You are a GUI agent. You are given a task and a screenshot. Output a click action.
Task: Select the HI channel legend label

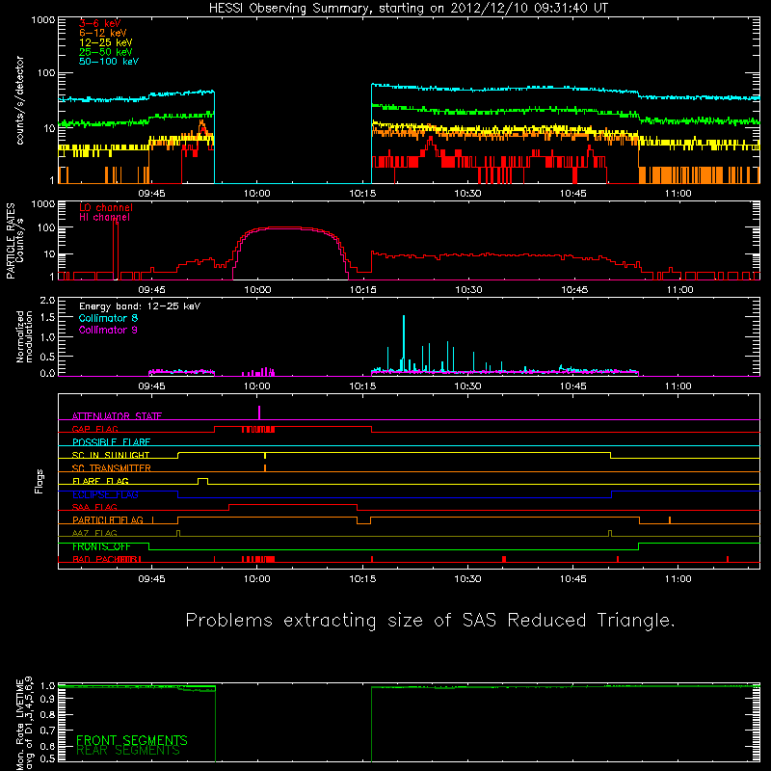point(104,218)
